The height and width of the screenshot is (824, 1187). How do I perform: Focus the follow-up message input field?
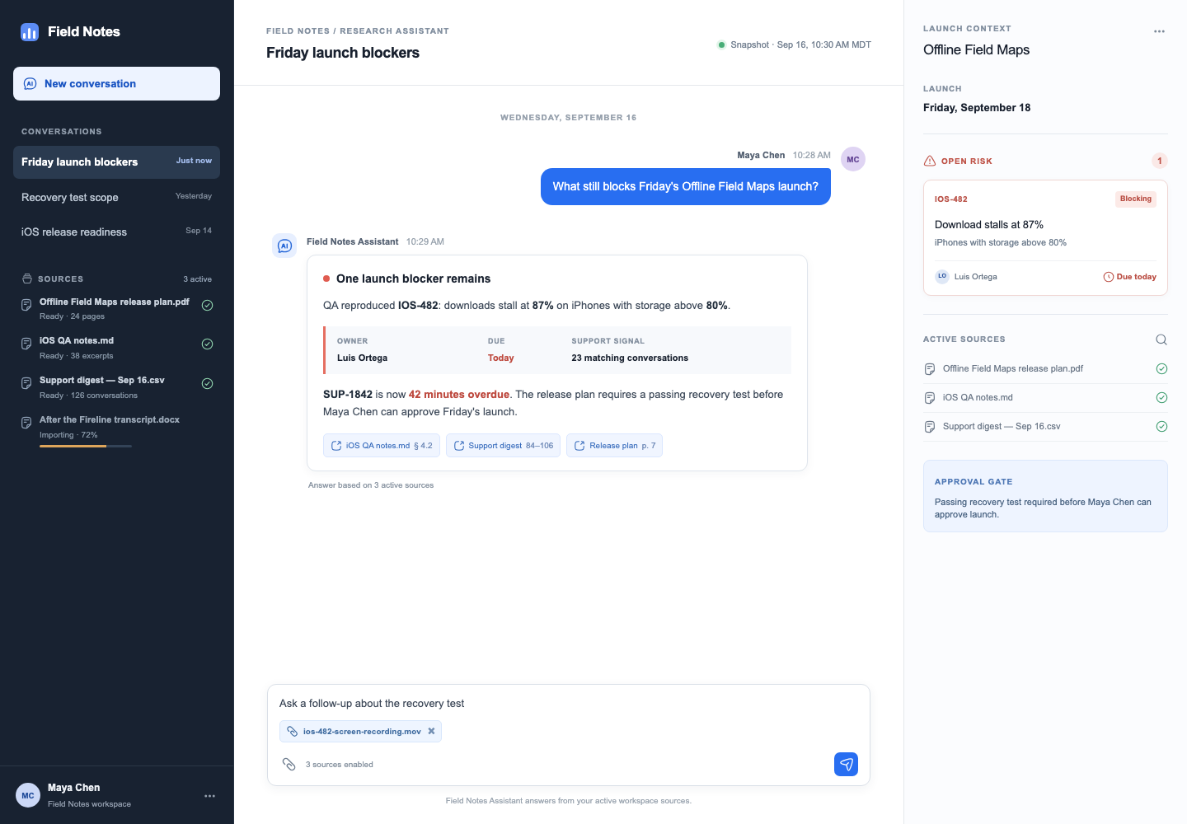(x=569, y=703)
